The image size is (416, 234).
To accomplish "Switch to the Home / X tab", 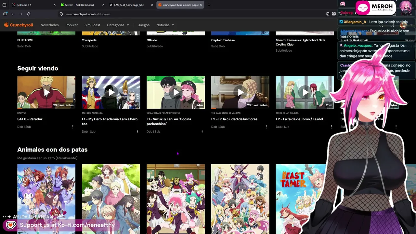I will (33, 5).
